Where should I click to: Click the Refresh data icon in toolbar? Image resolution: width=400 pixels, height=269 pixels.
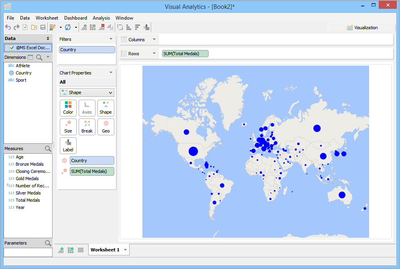(68, 27)
